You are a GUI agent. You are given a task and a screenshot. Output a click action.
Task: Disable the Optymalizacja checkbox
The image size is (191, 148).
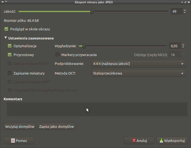[10, 46]
